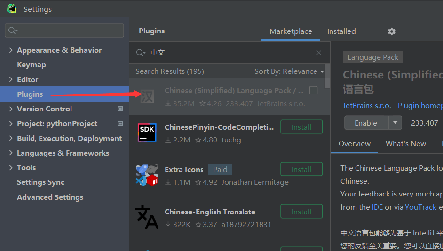
Task: Click project-level icon beside Version Control
Action: (x=120, y=109)
